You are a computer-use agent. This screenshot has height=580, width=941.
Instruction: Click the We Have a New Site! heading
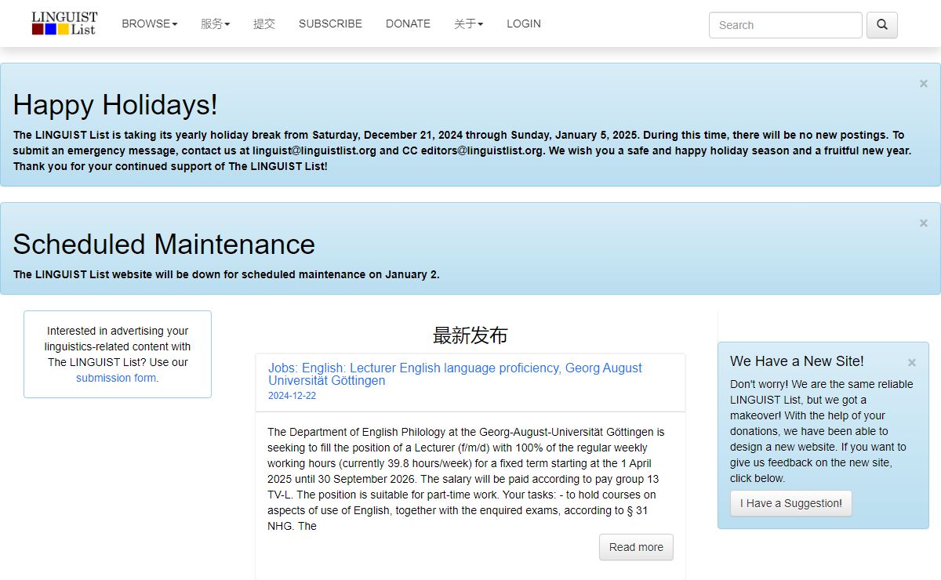[x=797, y=361]
